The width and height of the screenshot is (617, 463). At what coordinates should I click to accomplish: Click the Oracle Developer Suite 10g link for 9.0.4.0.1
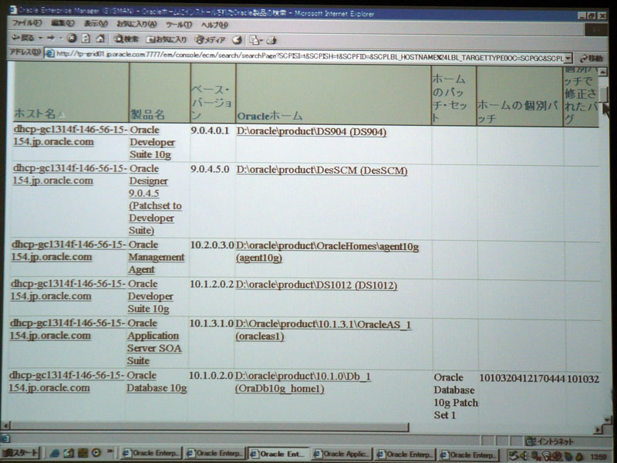click(x=152, y=142)
